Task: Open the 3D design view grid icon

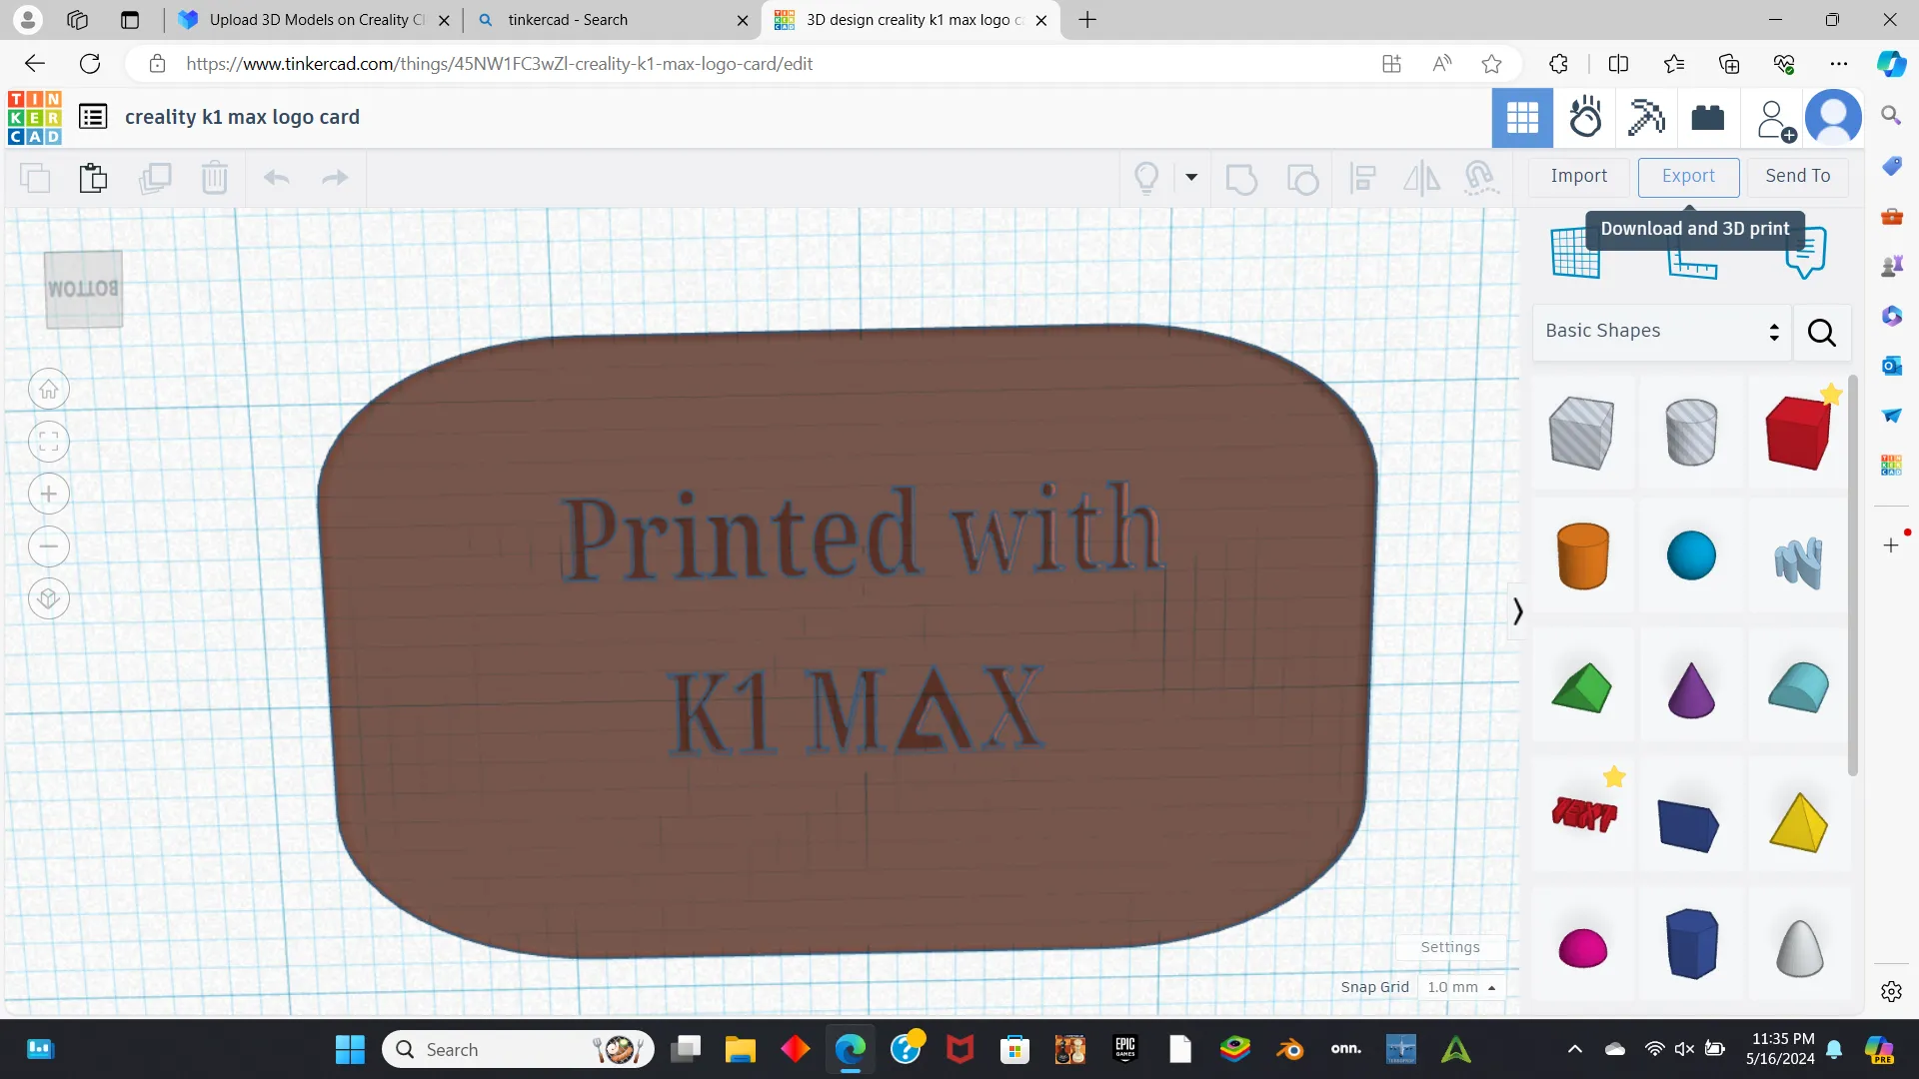Action: (1522, 118)
